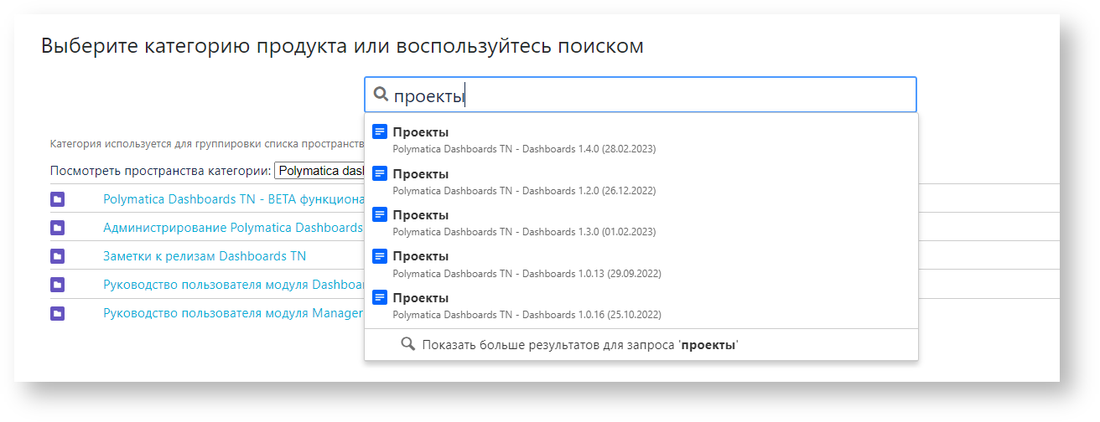
Task: Open the category dropdown showing Polymatica
Action: coord(319,171)
